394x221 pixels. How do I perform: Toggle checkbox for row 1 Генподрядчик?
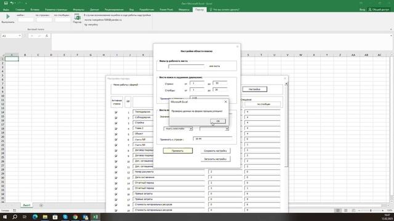click(x=116, y=112)
